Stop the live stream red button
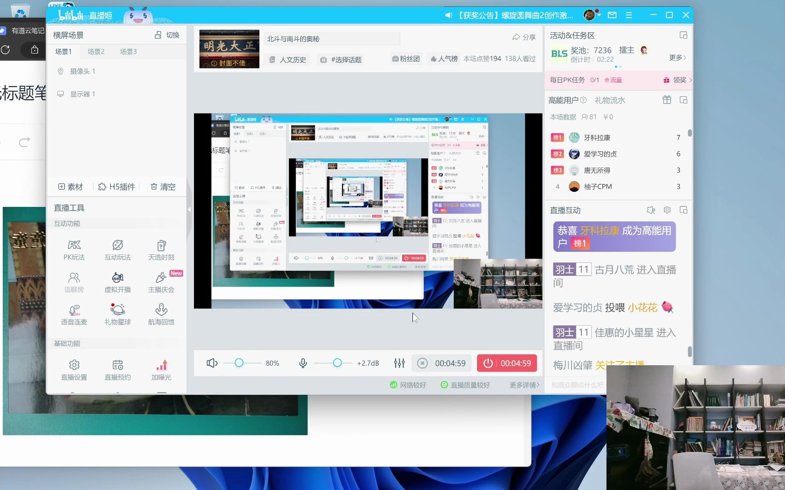 [507, 363]
